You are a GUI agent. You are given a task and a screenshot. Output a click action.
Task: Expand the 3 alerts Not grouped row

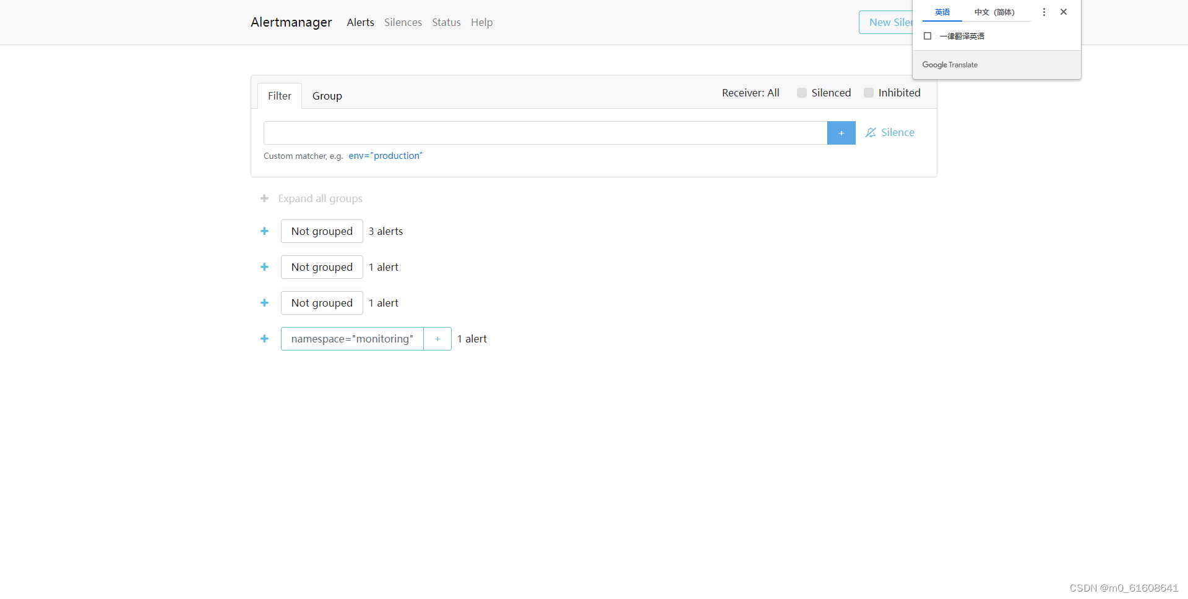point(264,231)
